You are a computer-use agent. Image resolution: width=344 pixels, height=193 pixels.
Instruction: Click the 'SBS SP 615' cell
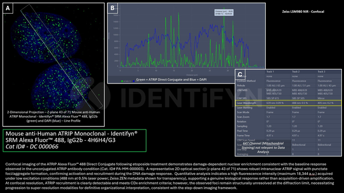(x=273, y=98)
